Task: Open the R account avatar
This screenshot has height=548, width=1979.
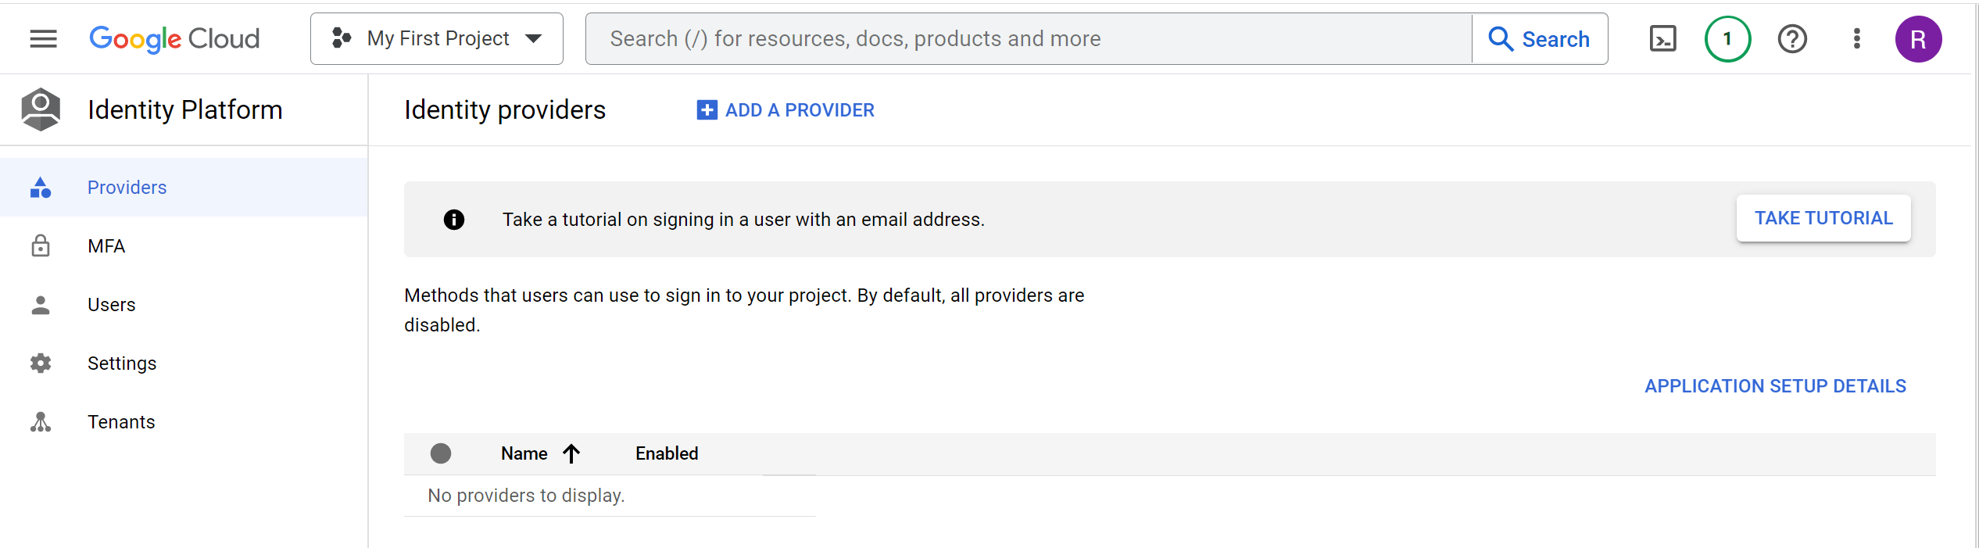Action: pyautogui.click(x=1918, y=38)
